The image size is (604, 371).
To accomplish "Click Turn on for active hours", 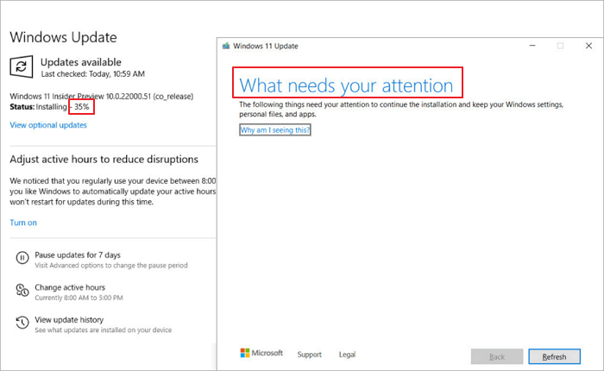I will [23, 223].
